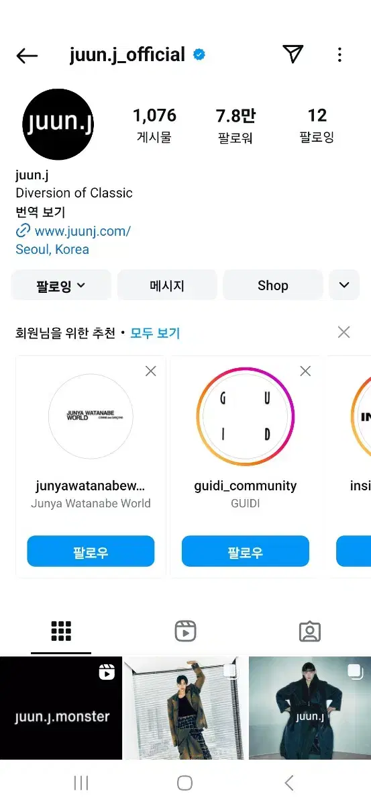Follow the guidi_community account

click(x=246, y=551)
